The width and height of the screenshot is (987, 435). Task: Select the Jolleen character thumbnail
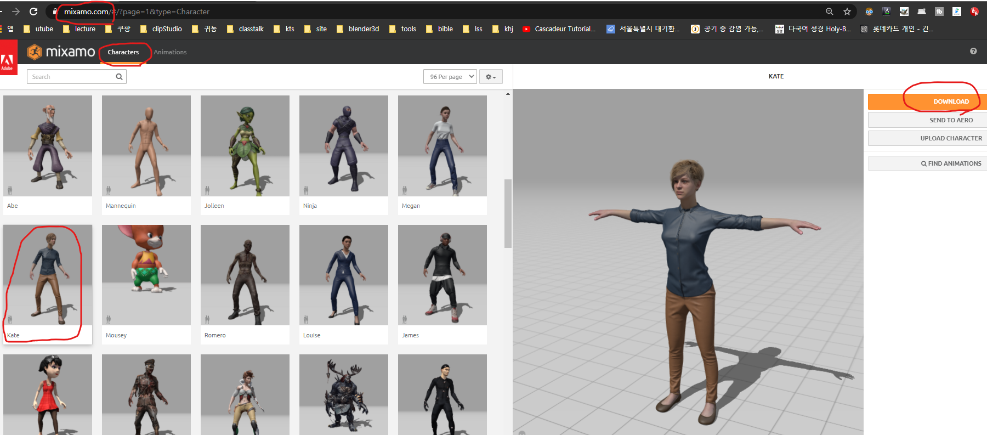point(245,146)
